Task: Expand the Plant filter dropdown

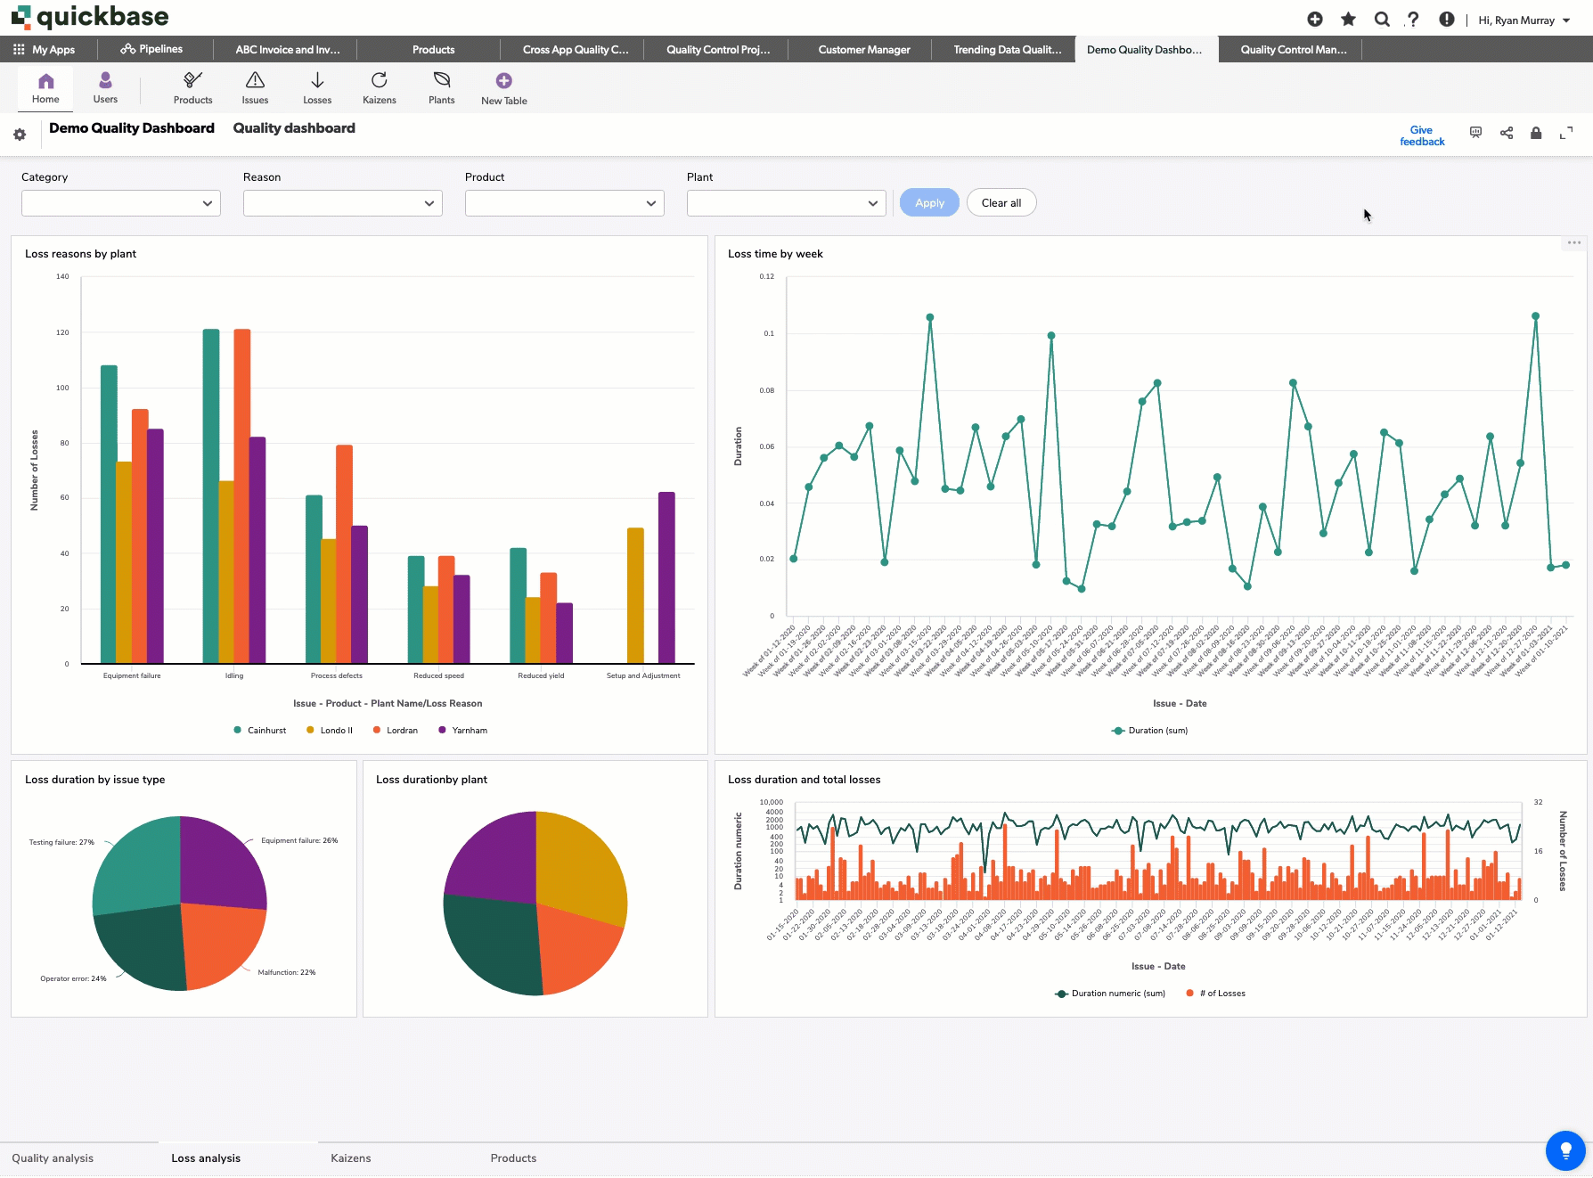Action: [786, 203]
